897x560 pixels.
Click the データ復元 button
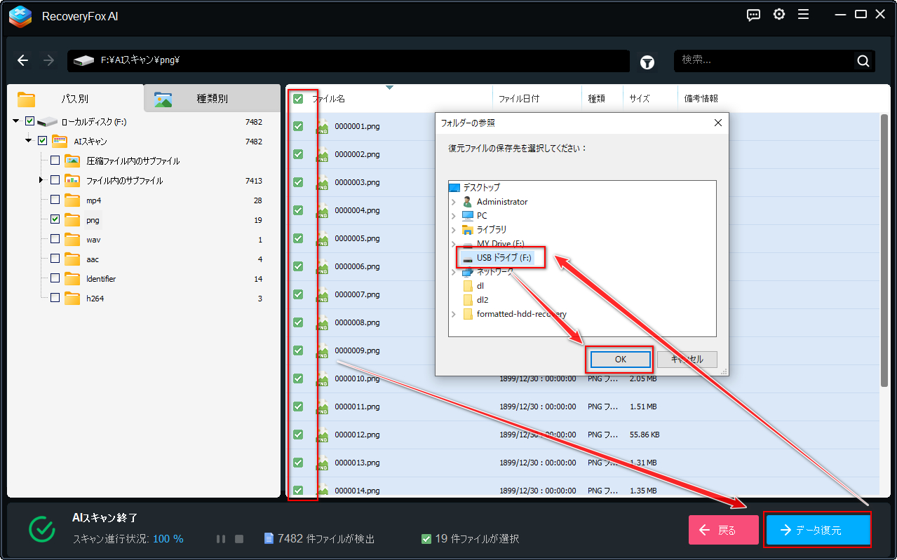pyautogui.click(x=818, y=530)
